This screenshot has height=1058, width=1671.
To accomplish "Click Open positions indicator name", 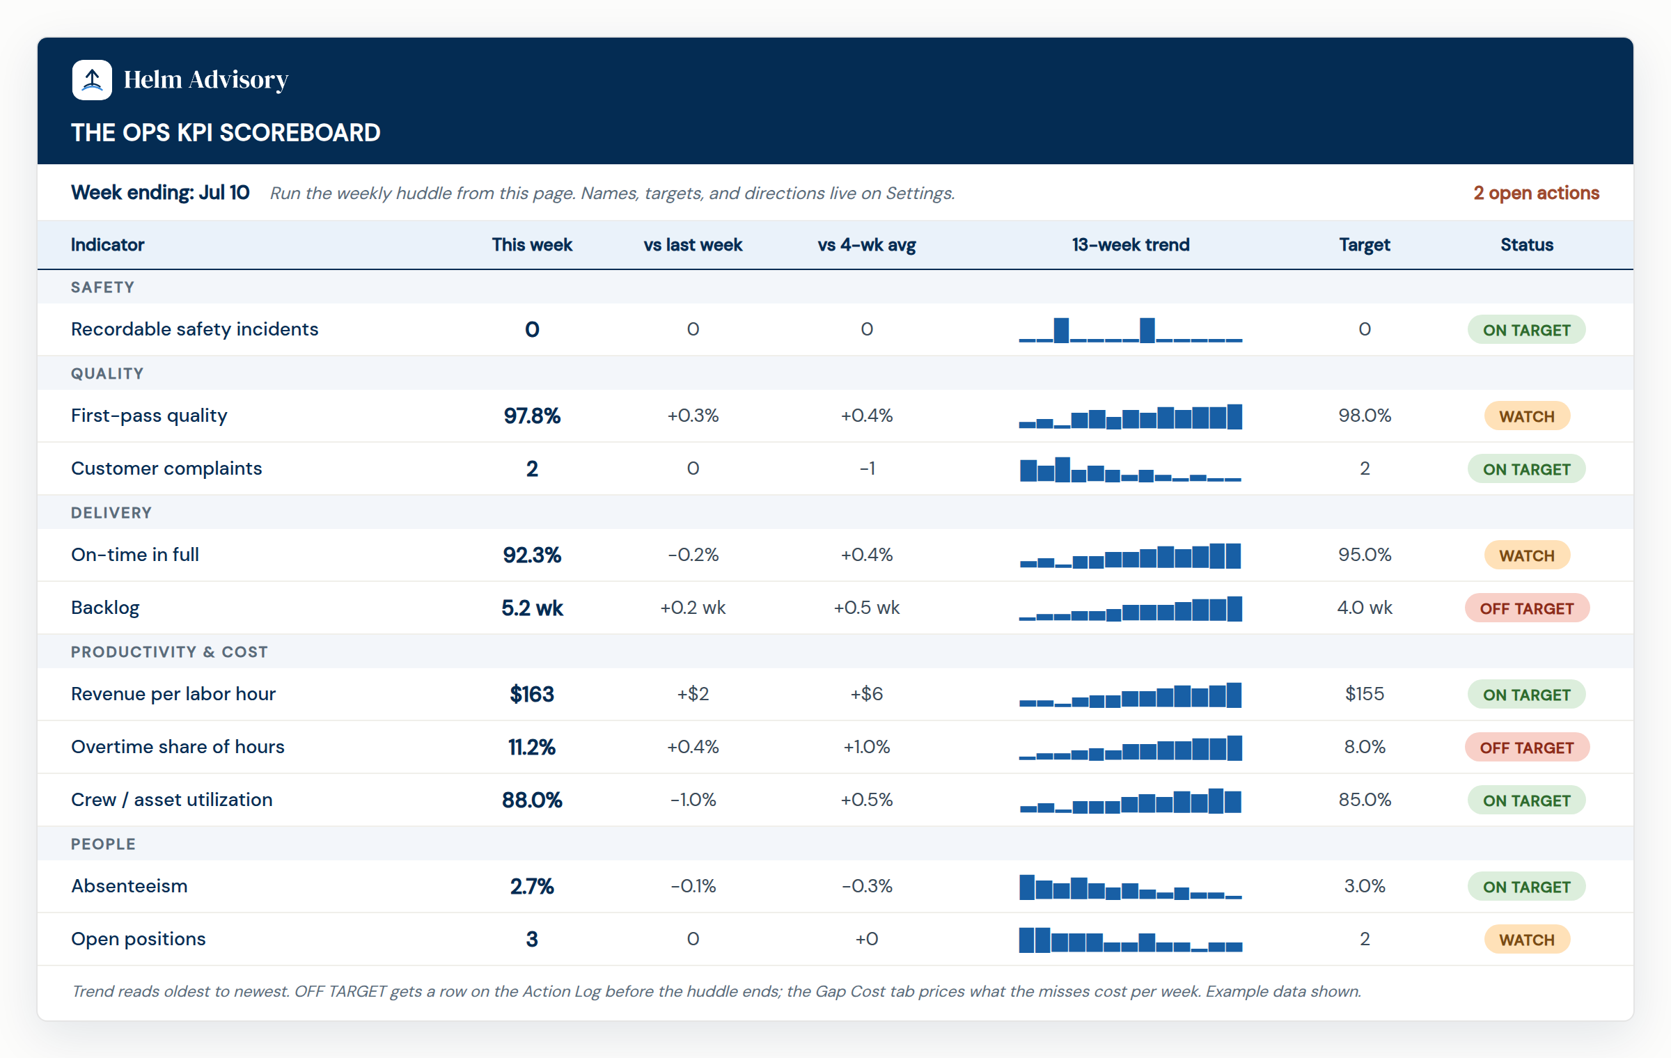I will pos(138,939).
